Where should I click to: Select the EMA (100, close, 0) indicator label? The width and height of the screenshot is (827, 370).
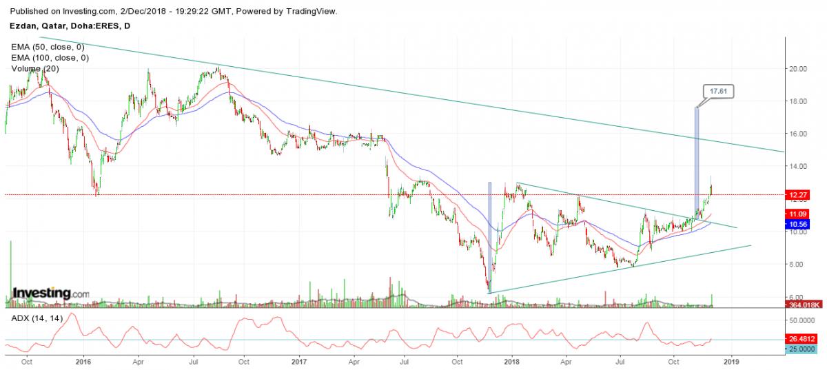(49, 58)
